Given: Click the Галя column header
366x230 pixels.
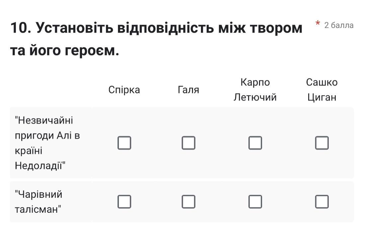Looking at the screenshot, I should point(188,90).
